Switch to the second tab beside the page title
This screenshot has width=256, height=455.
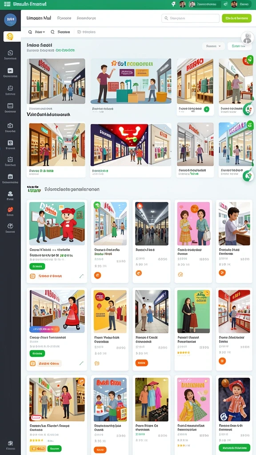[x=64, y=18]
